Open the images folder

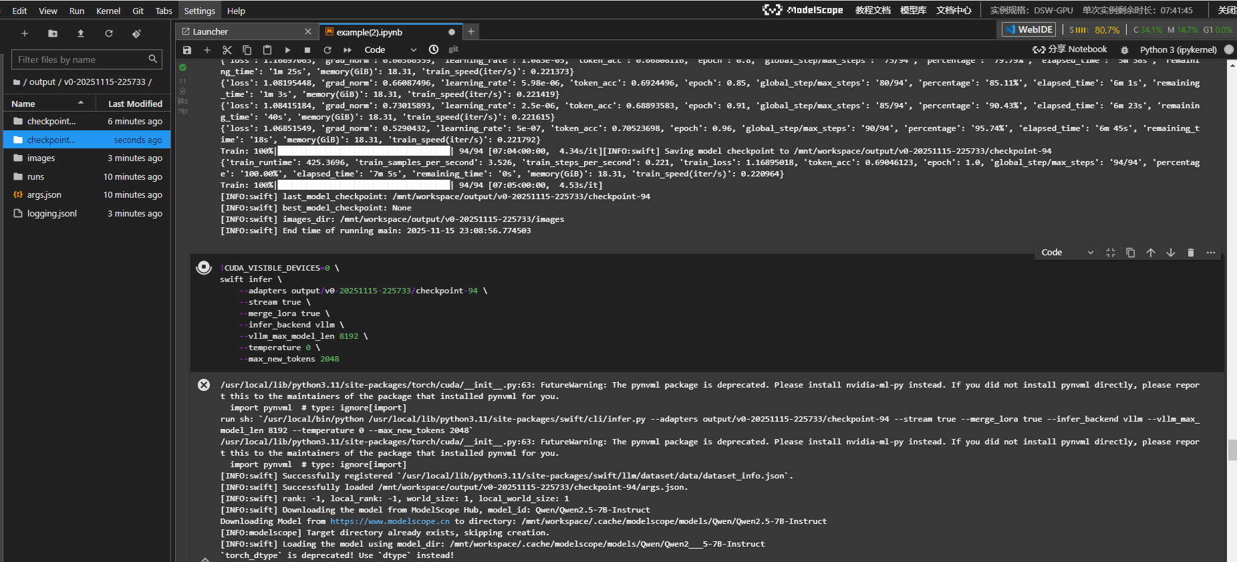[x=87, y=158]
